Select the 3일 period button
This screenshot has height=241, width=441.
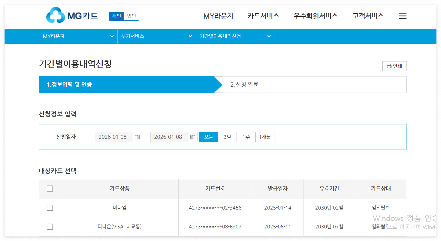227,137
